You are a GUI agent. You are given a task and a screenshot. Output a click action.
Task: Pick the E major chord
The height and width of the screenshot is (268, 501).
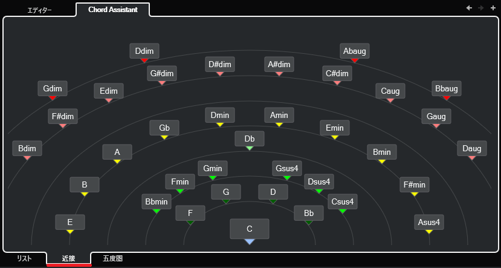70,222
